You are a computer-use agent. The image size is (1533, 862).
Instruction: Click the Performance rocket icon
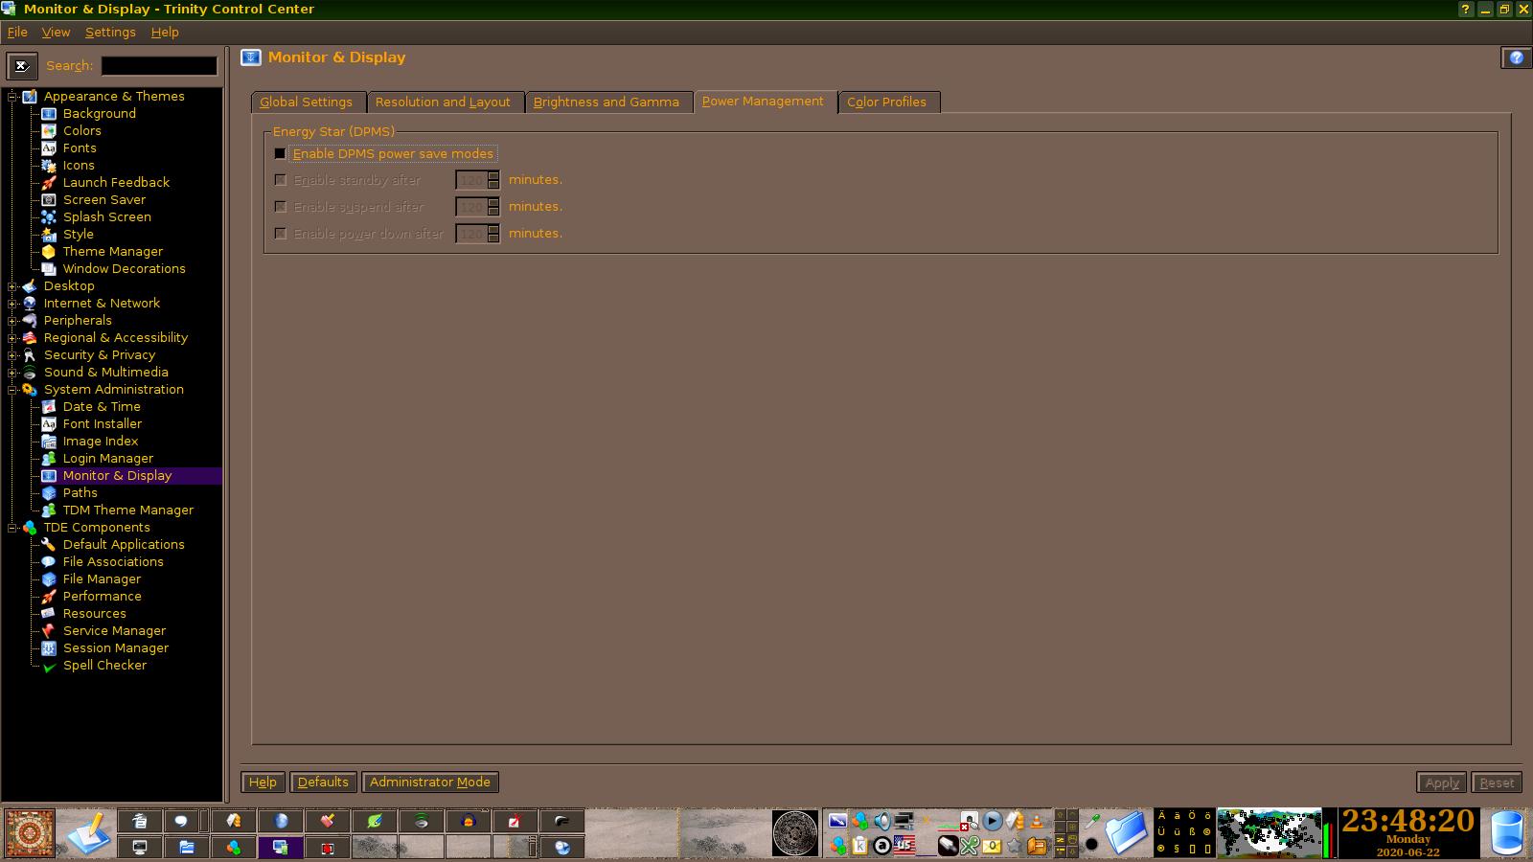point(49,596)
